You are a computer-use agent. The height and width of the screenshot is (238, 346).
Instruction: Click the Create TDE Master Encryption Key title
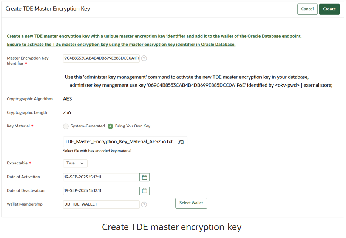48,8
